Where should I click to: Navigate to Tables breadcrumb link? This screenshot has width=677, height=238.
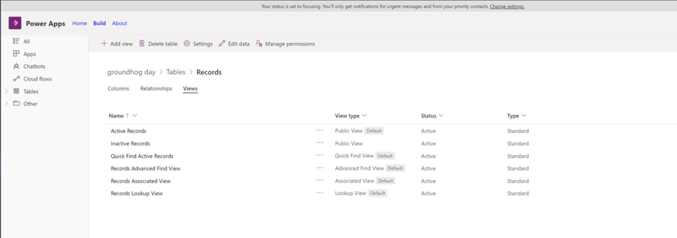pos(176,73)
